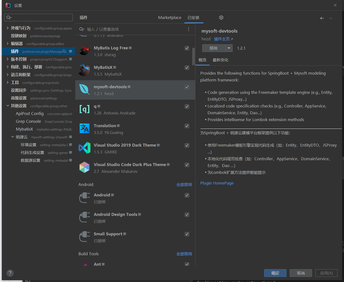Click the plugin list vertical scrollbar
Screen dimensions: 344x282
[193, 56]
